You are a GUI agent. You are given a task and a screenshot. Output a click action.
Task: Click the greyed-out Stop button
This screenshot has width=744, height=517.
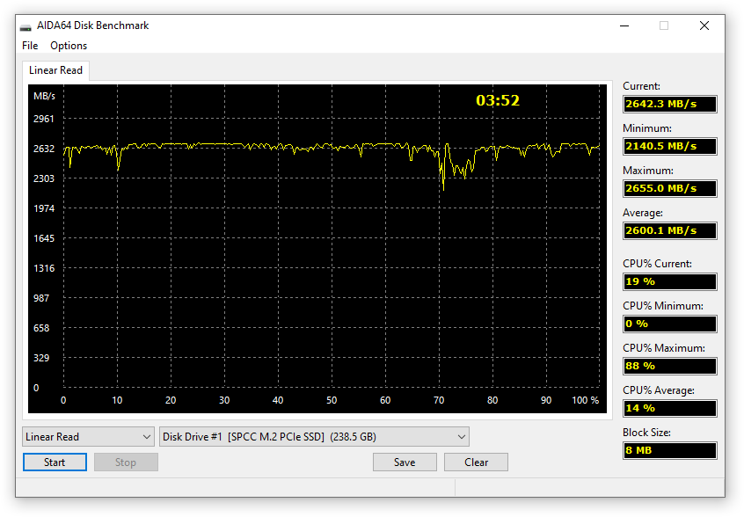tap(126, 462)
